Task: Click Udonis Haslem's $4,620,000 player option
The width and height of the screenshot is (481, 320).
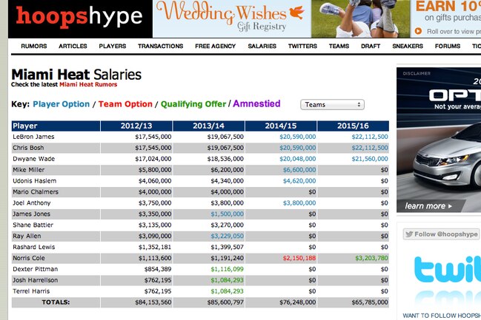Action: pos(299,181)
